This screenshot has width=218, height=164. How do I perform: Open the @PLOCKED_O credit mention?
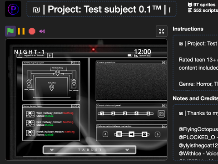click(x=197, y=137)
